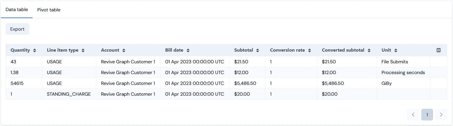Go to the previous page
453x126 pixels.
pyautogui.click(x=413, y=115)
